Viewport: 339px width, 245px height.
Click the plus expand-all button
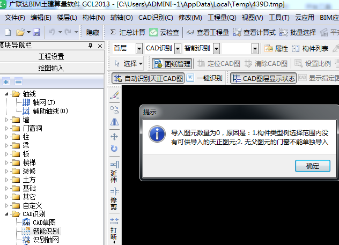(6, 82)
